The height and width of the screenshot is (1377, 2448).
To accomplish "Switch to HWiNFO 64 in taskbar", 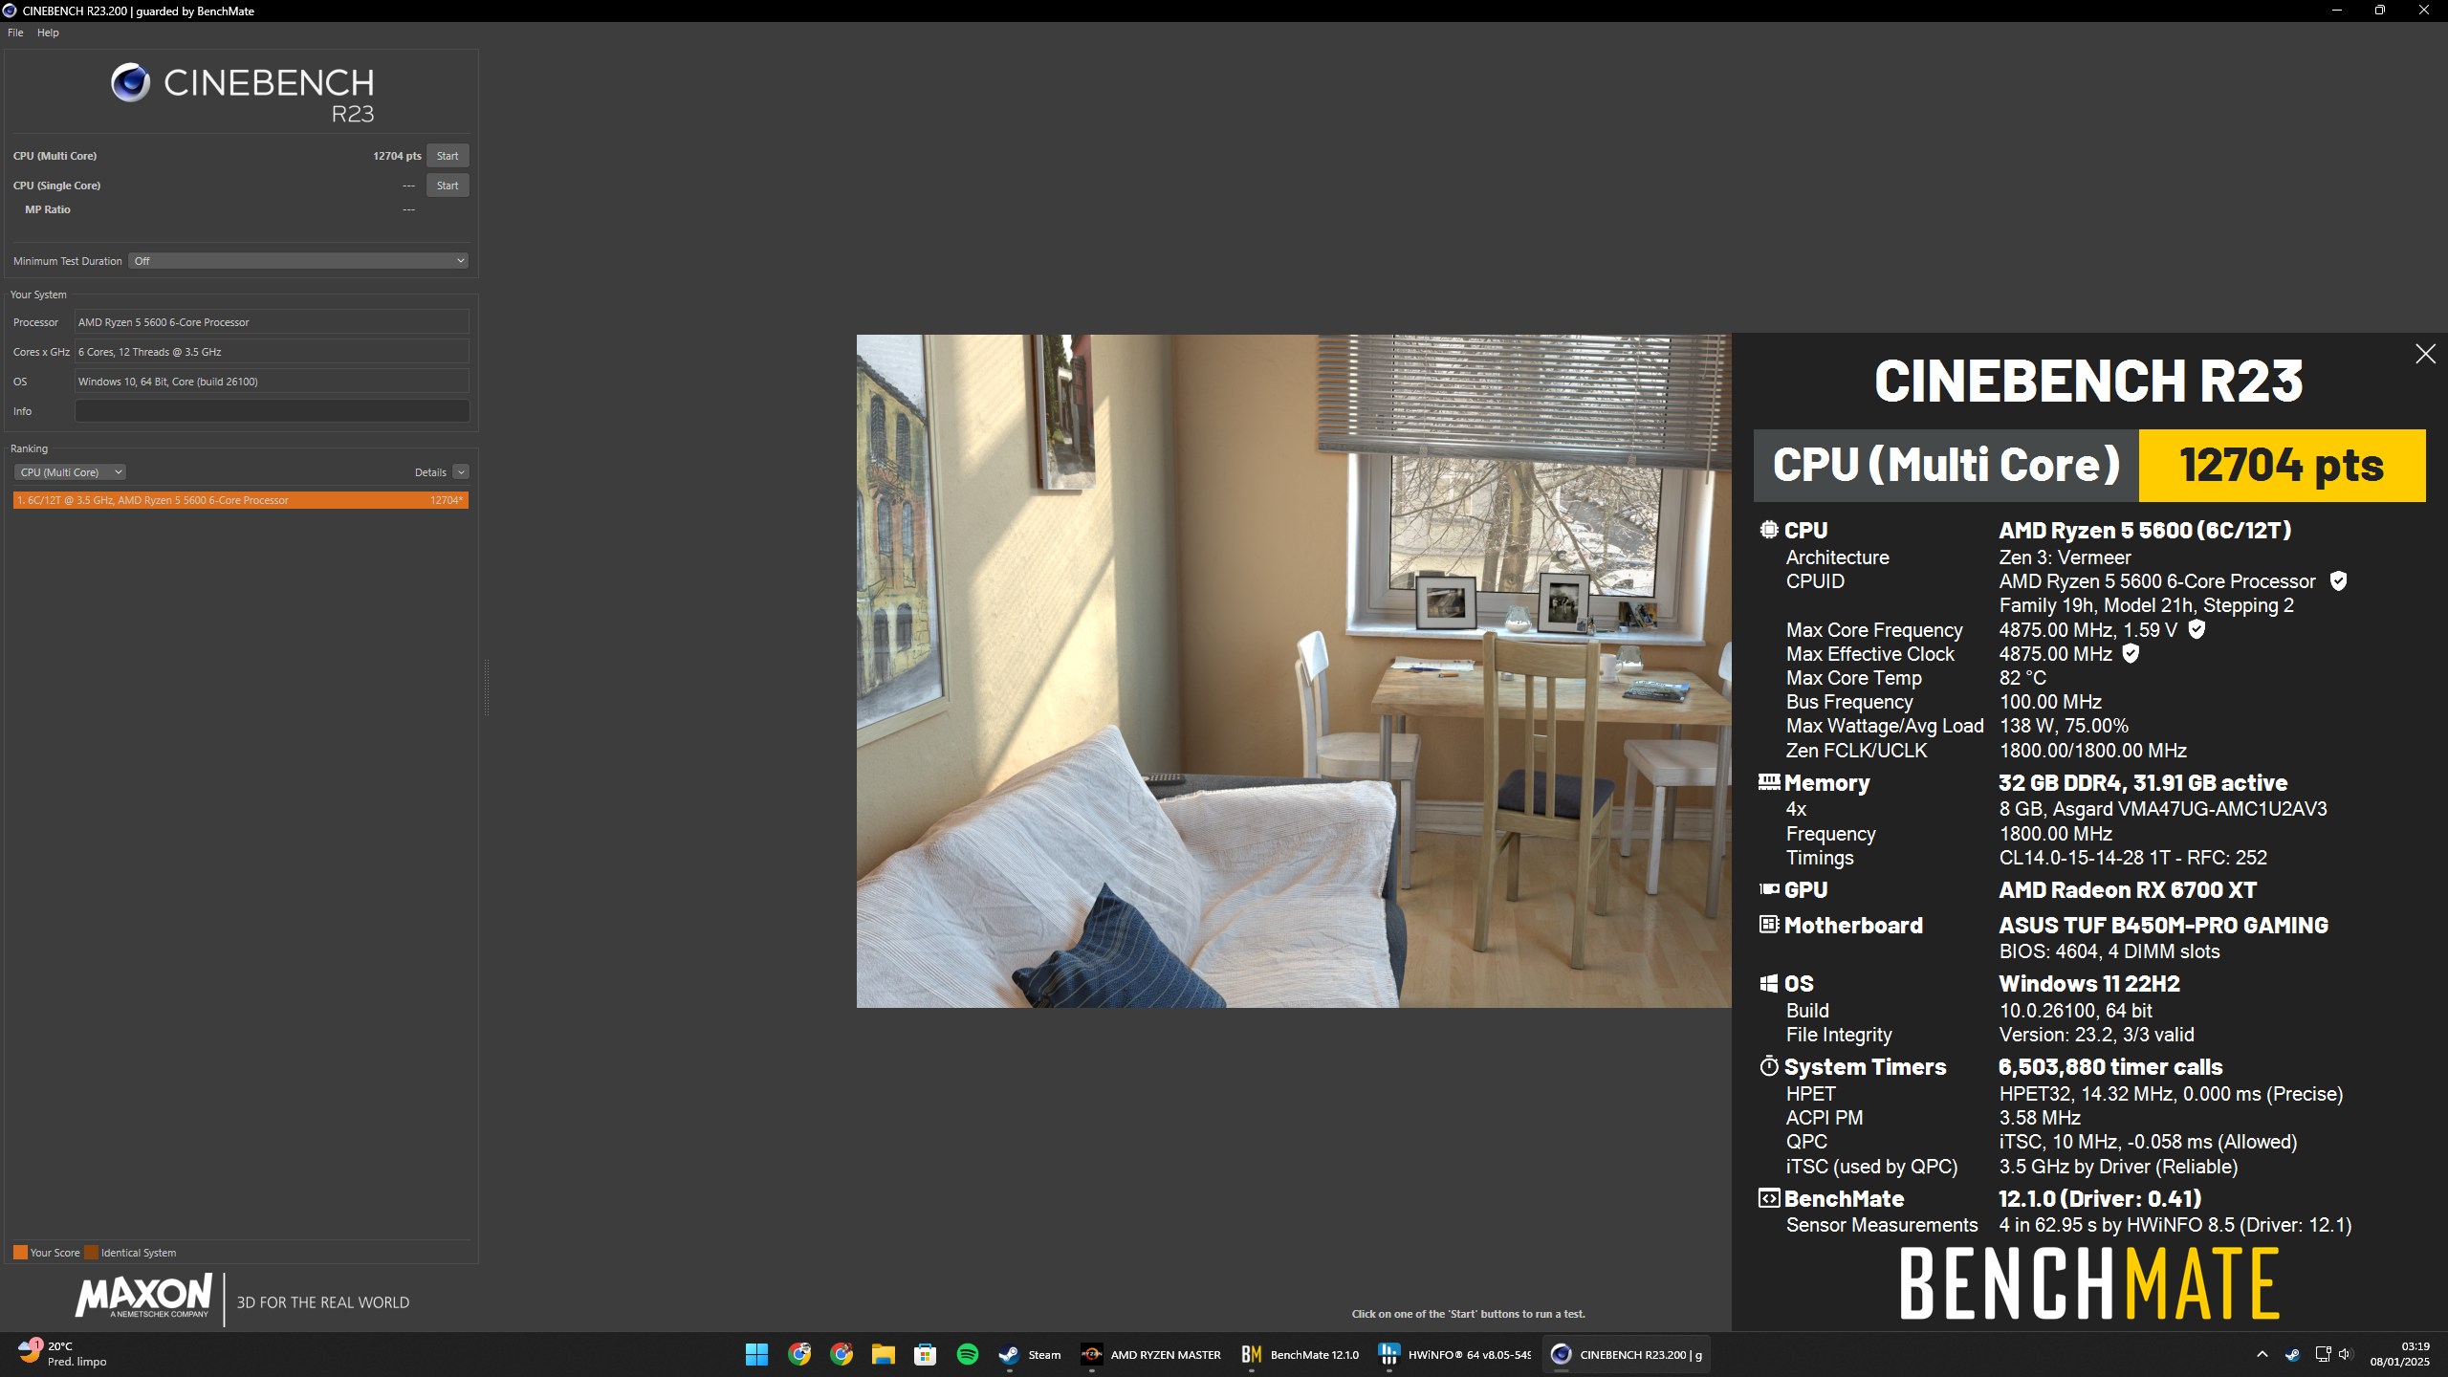I will click(1454, 1354).
